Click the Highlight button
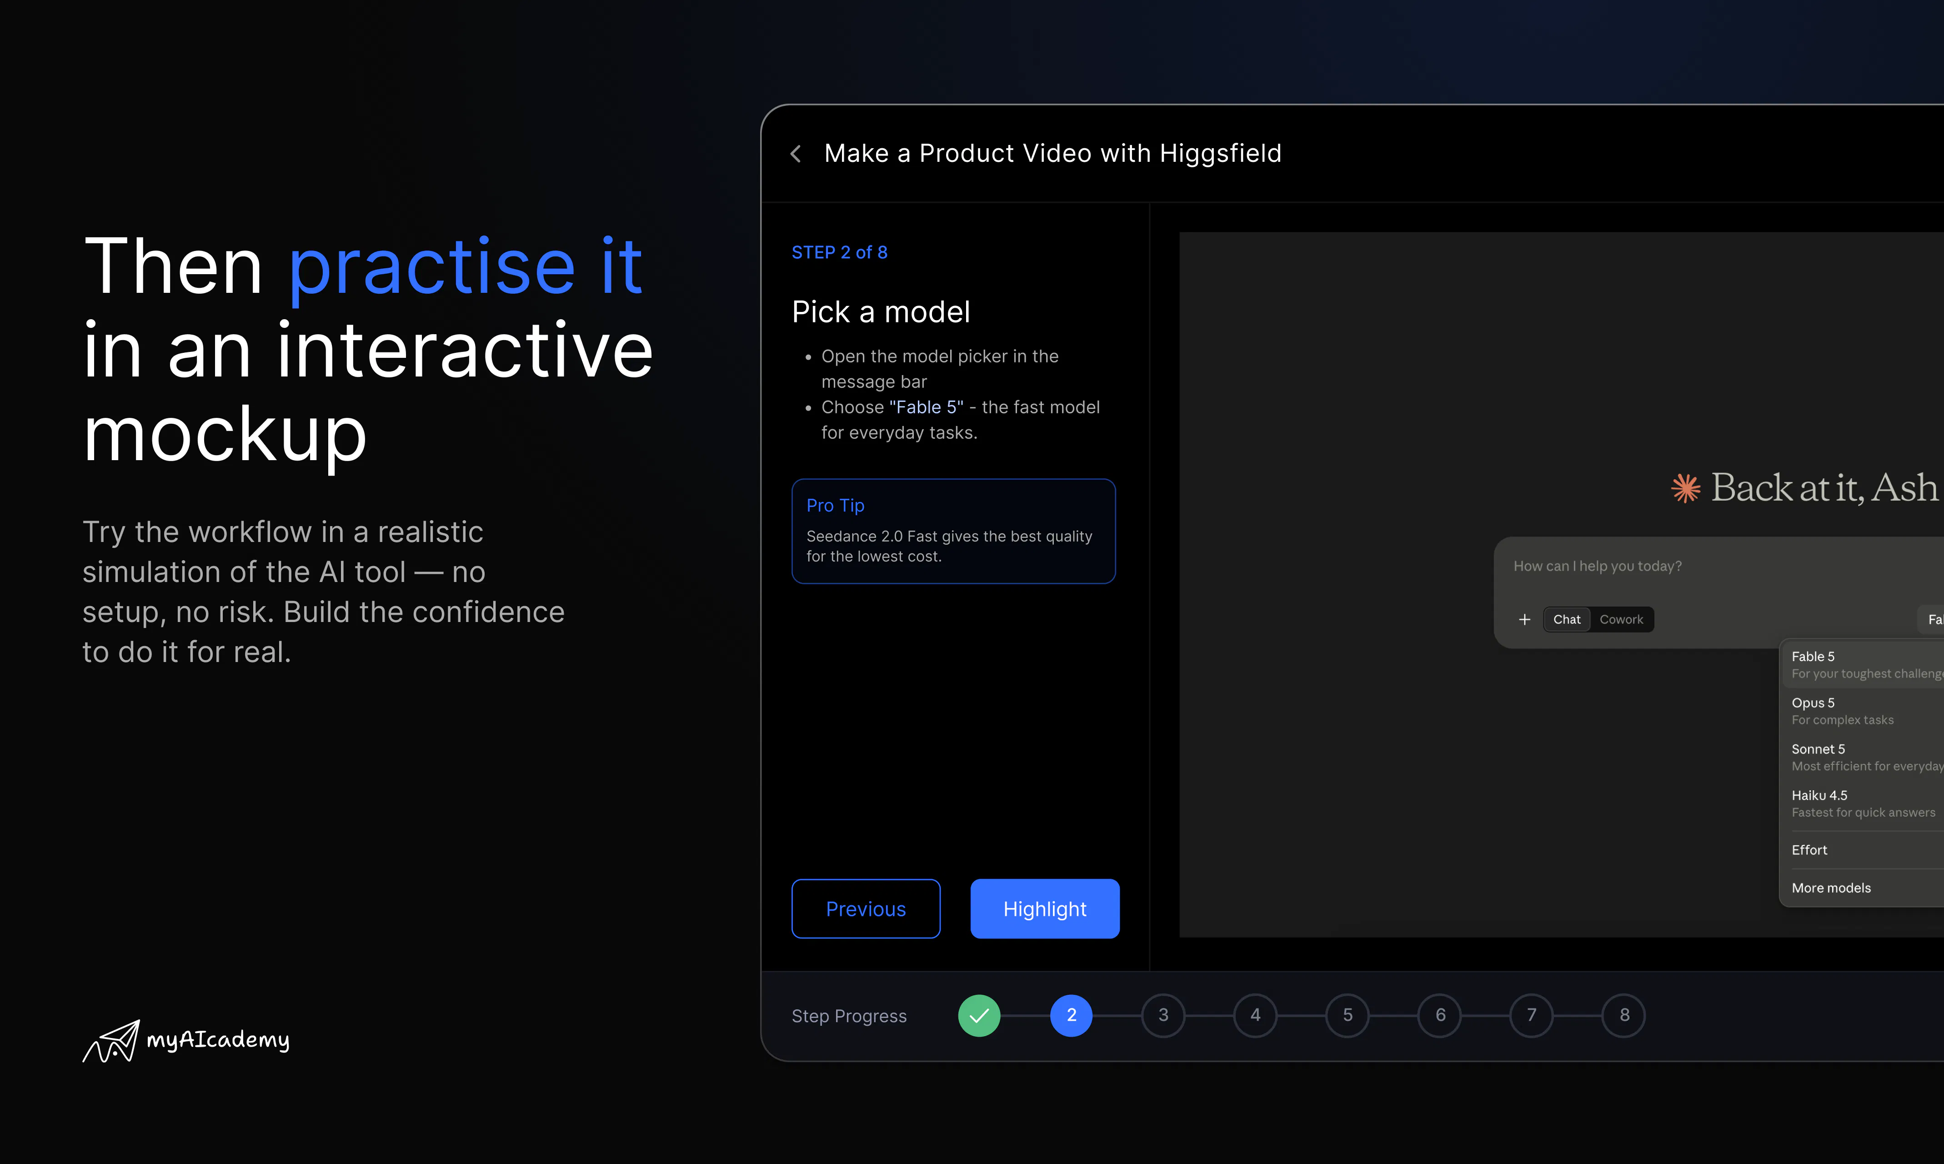The width and height of the screenshot is (1944, 1164). 1045,909
